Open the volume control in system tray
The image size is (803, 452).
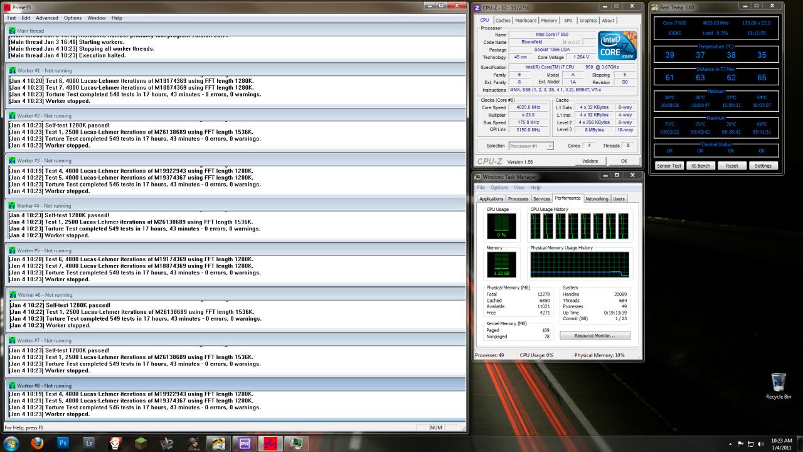click(x=760, y=444)
